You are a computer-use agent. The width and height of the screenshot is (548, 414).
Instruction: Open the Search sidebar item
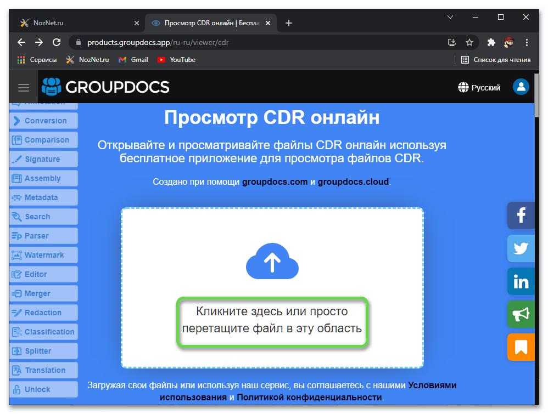(43, 217)
